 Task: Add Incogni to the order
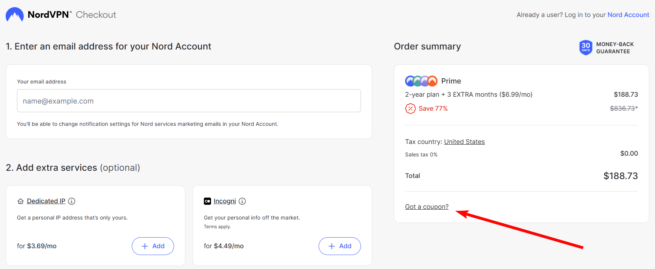[340, 246]
